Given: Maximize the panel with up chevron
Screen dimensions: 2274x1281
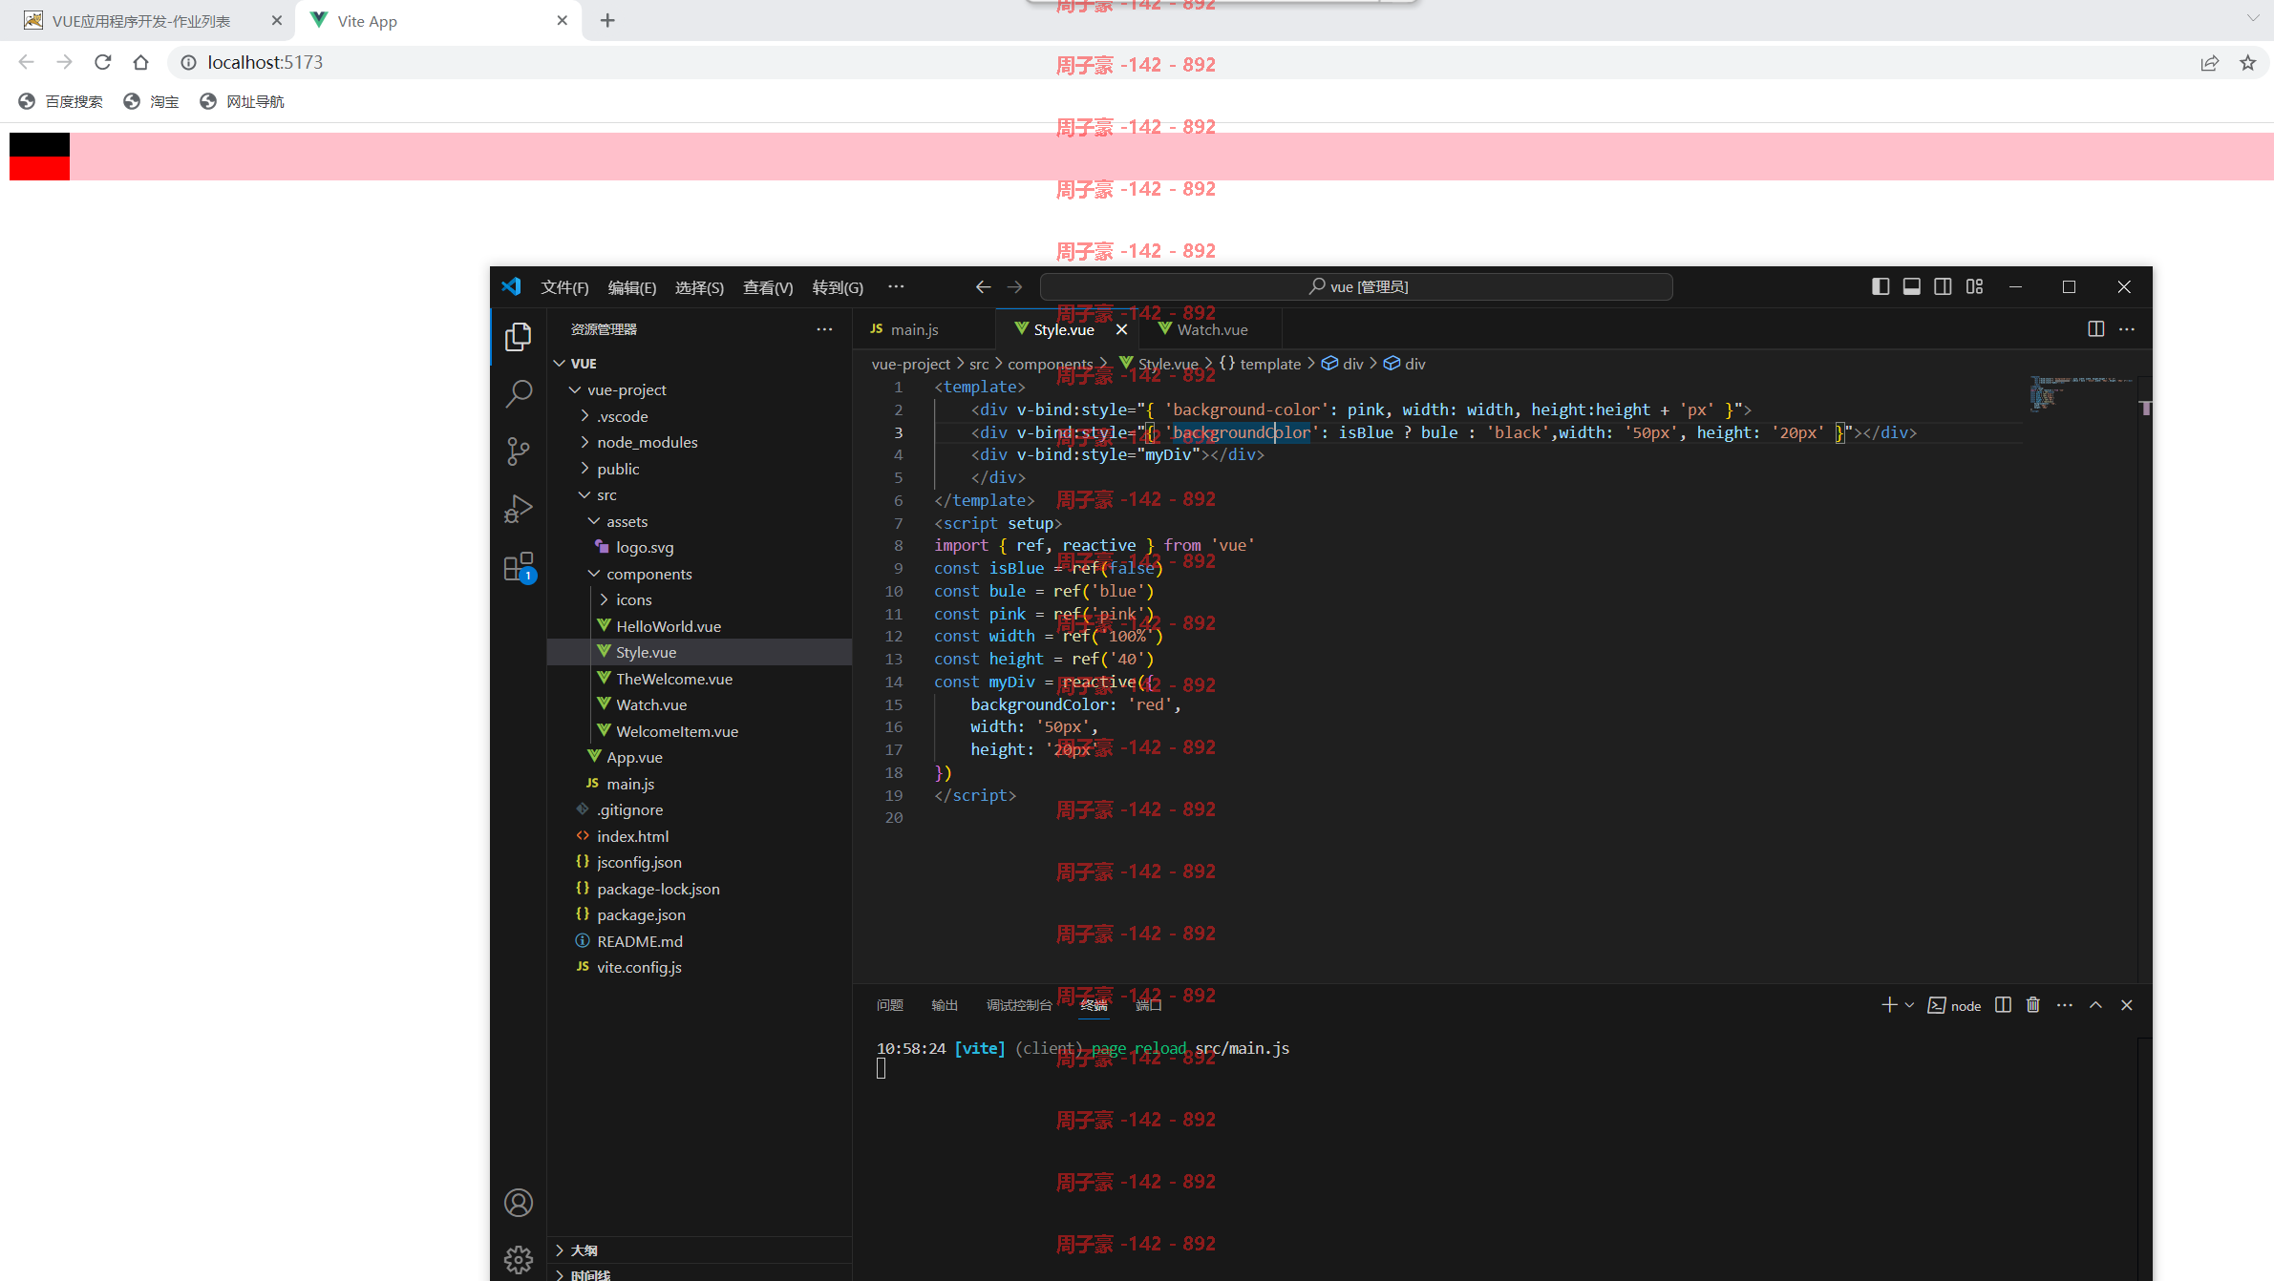Looking at the screenshot, I should [2095, 1005].
